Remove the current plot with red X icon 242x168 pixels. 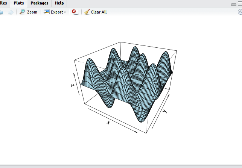point(75,12)
